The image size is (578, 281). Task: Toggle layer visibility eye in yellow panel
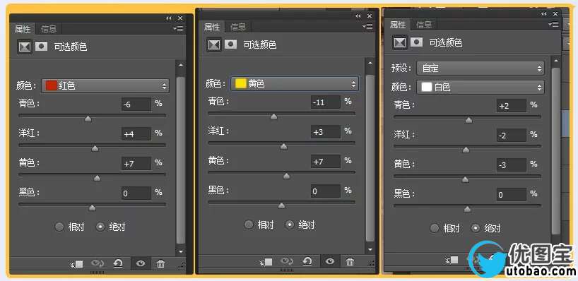click(x=330, y=261)
